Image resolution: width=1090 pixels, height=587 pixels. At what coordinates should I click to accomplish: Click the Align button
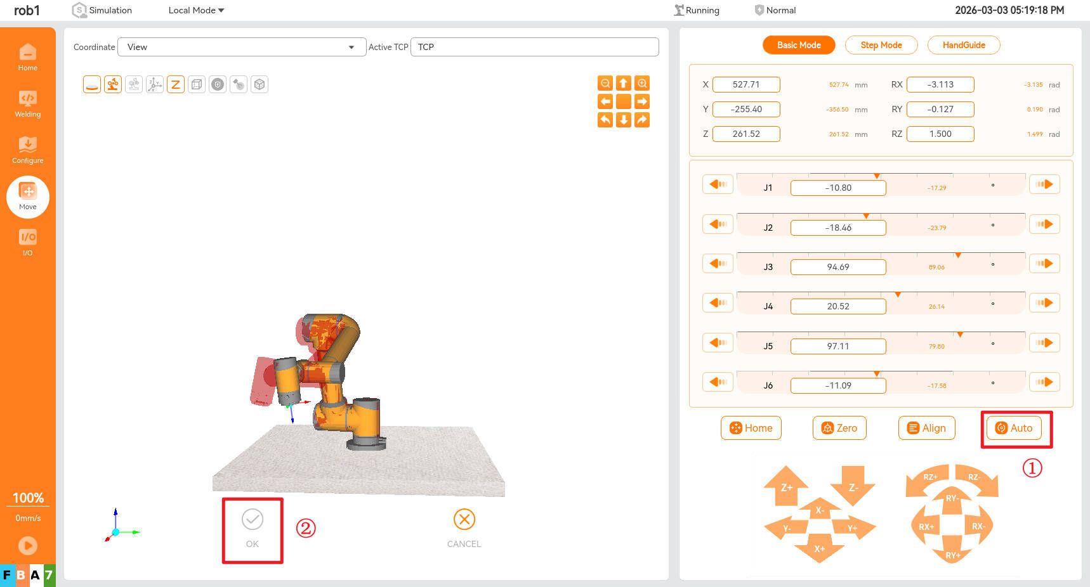[926, 428]
